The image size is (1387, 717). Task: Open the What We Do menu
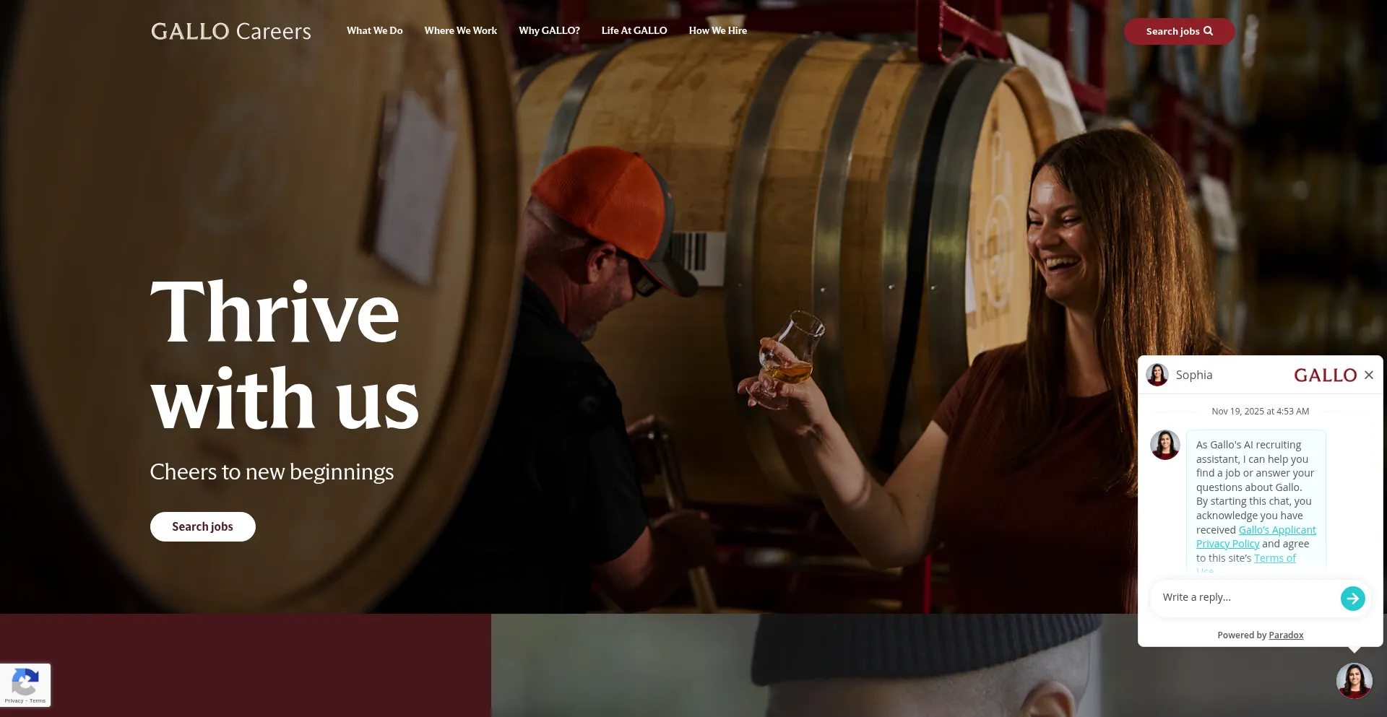[x=374, y=30]
